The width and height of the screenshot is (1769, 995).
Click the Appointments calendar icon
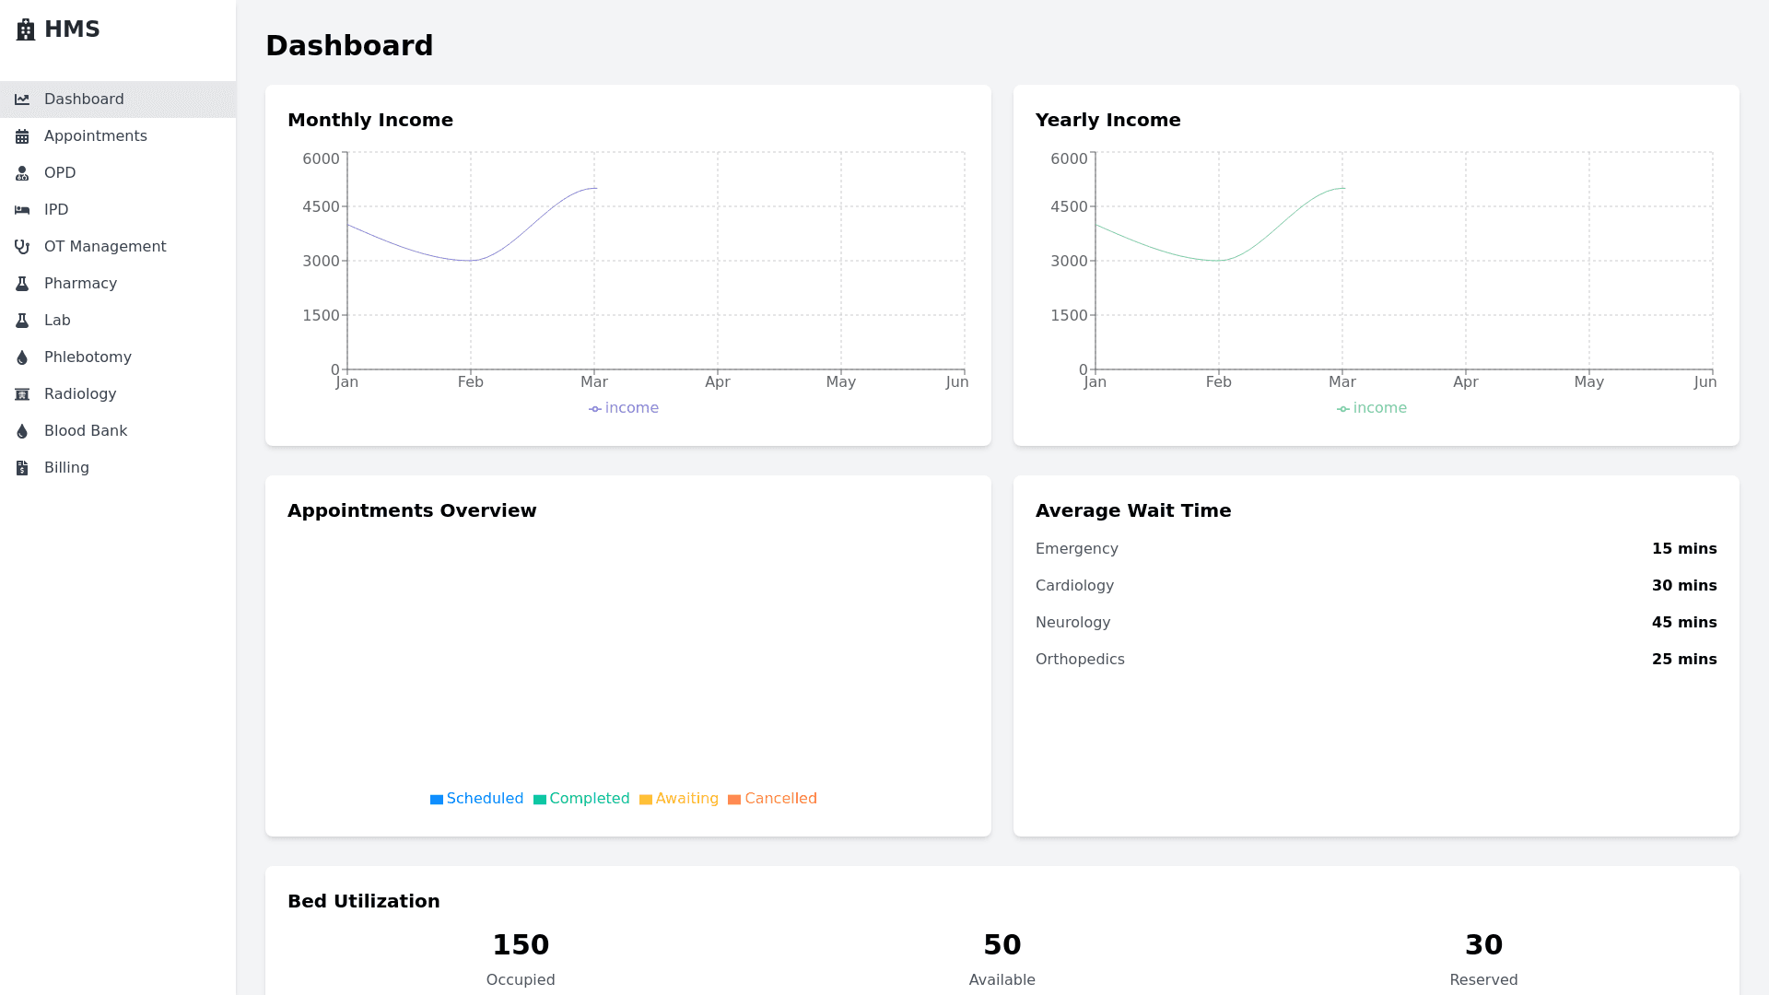pyautogui.click(x=22, y=136)
